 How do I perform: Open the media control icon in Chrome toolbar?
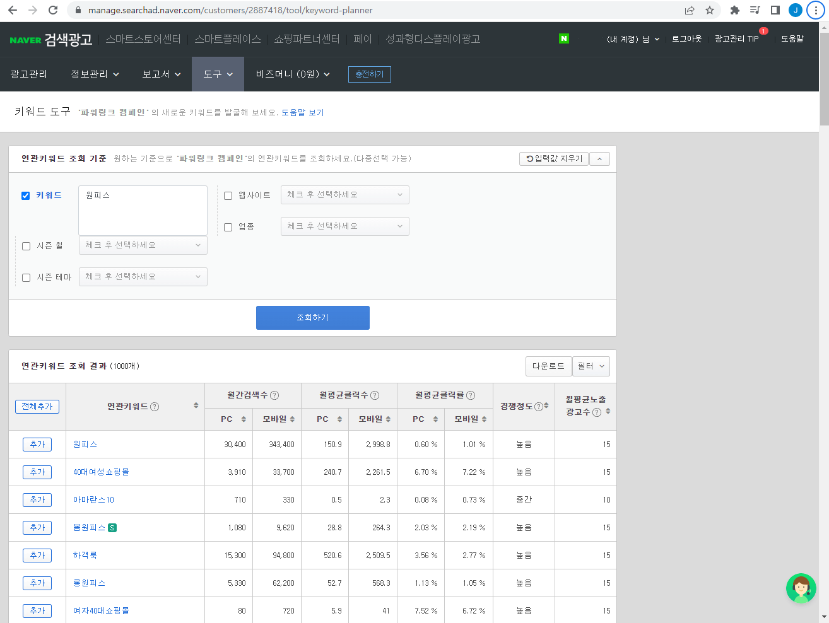755,10
